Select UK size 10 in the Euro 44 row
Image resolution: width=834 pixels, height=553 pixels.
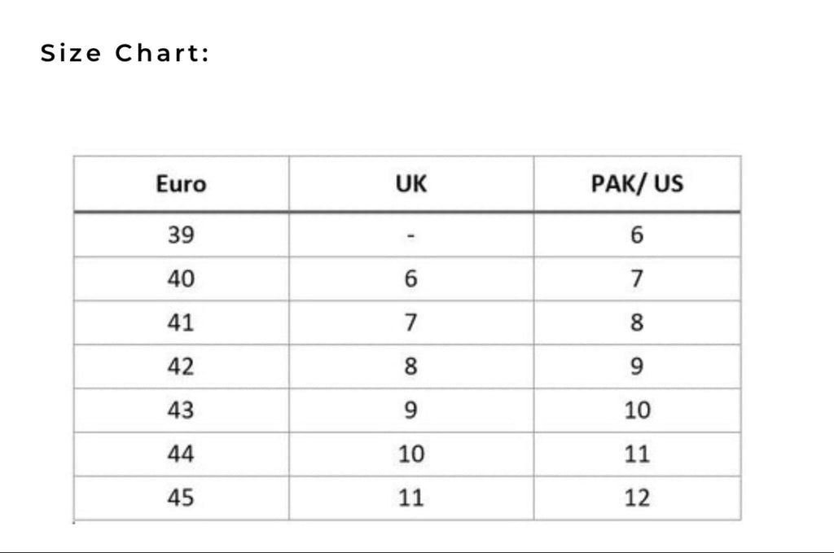click(x=411, y=454)
